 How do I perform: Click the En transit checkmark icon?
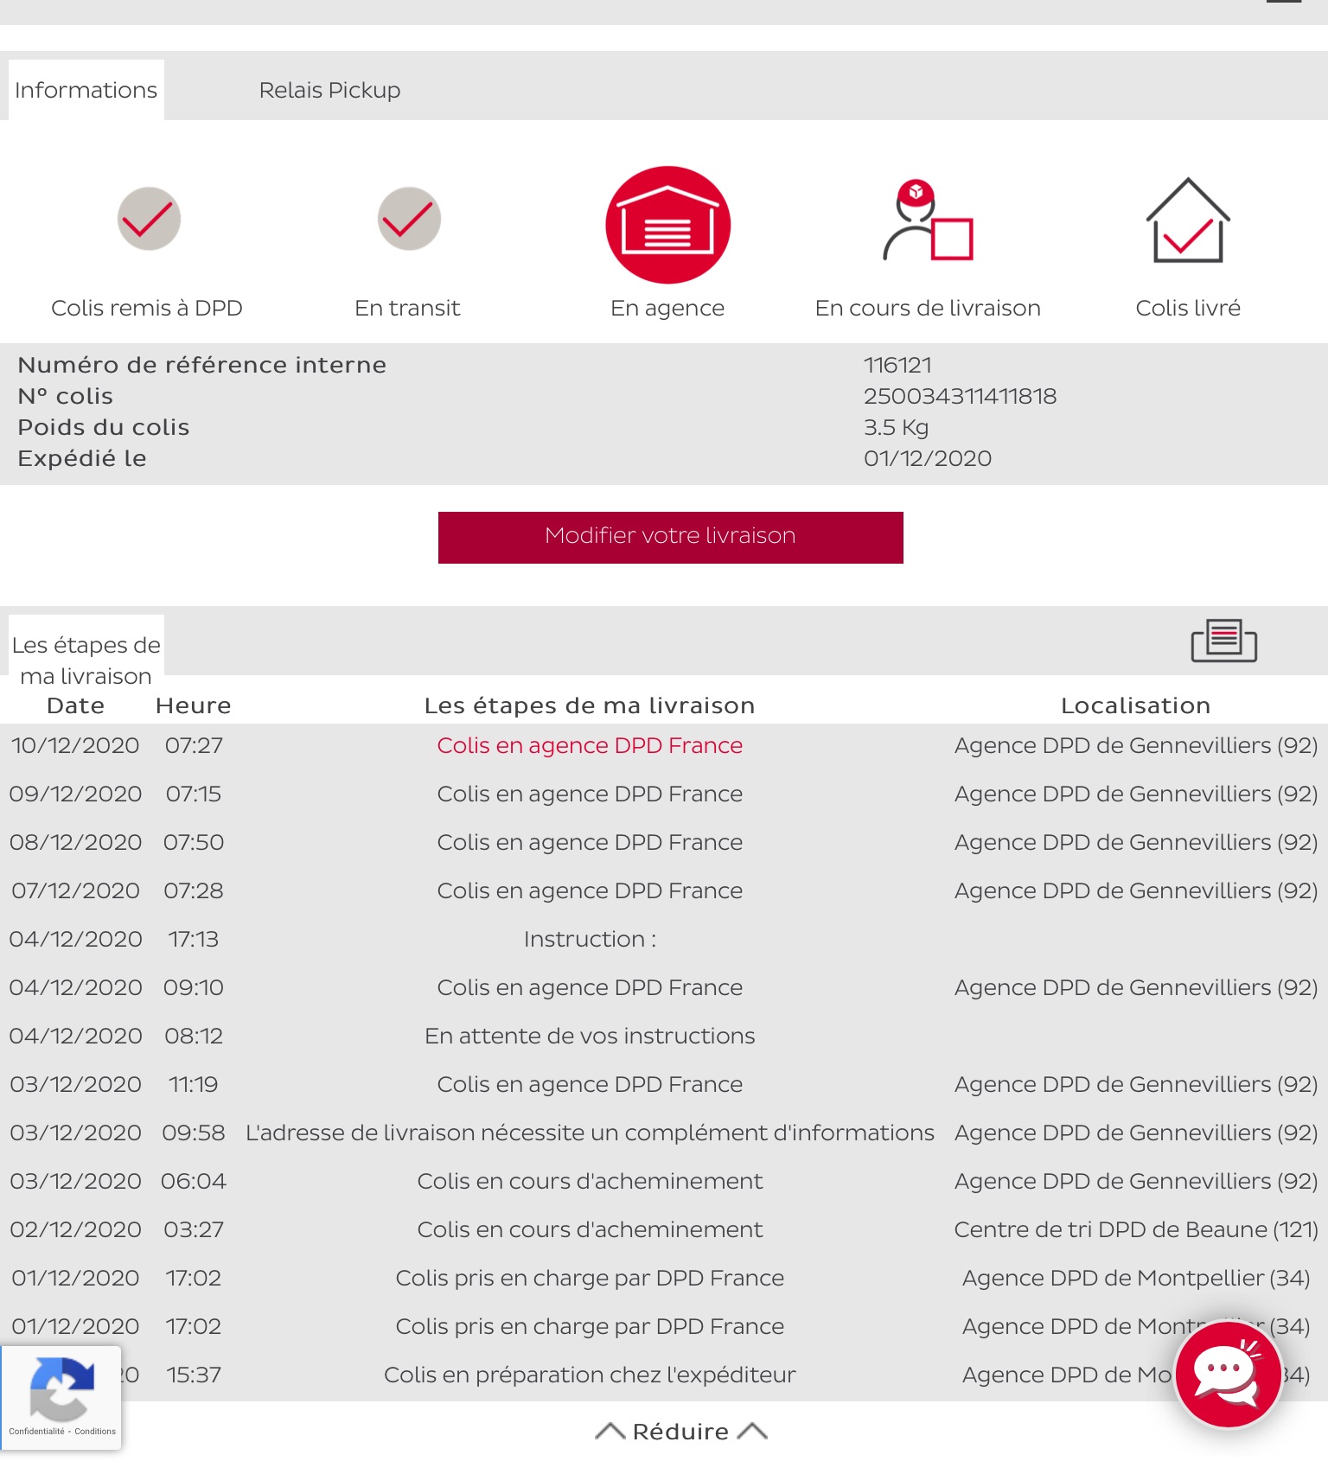tap(409, 219)
